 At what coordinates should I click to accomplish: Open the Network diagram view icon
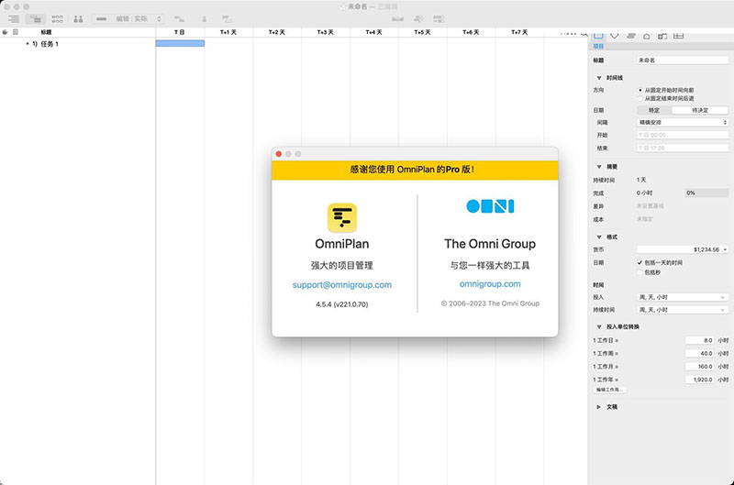click(x=57, y=19)
